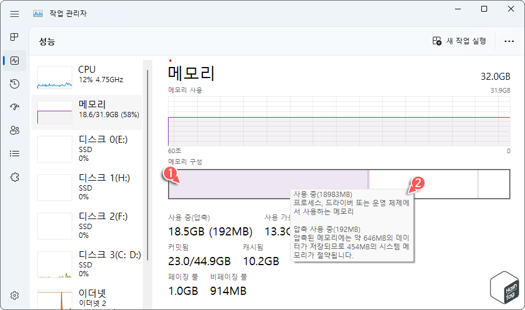525x310 pixels.
Task: Select the Performance page icon
Action: click(15, 61)
